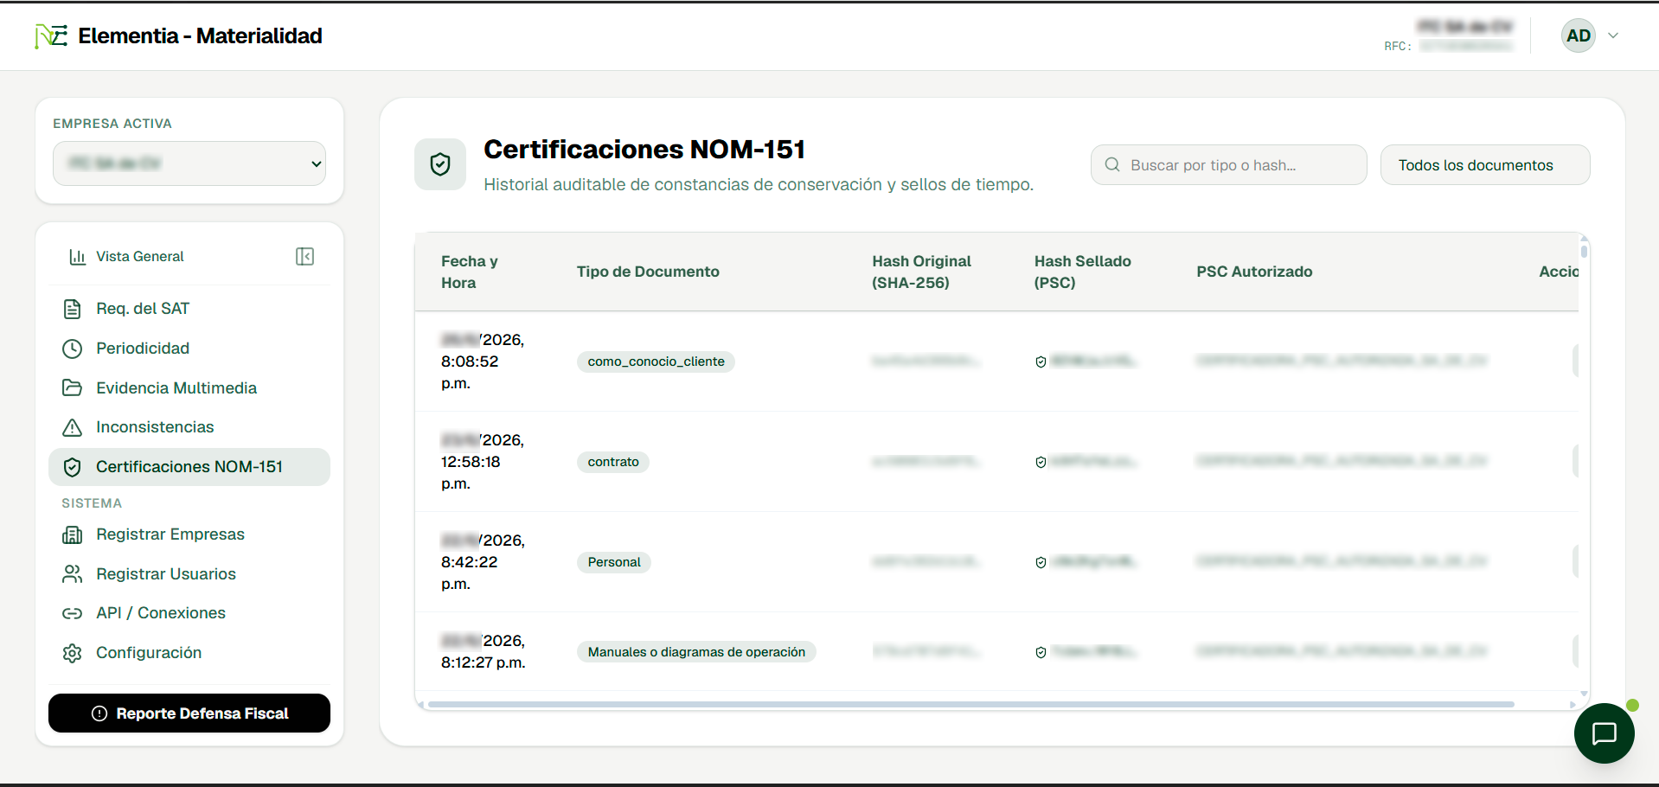This screenshot has height=787, width=1659.
Task: Click the 12:58:18 p.m. date cell
Action: tap(483, 462)
